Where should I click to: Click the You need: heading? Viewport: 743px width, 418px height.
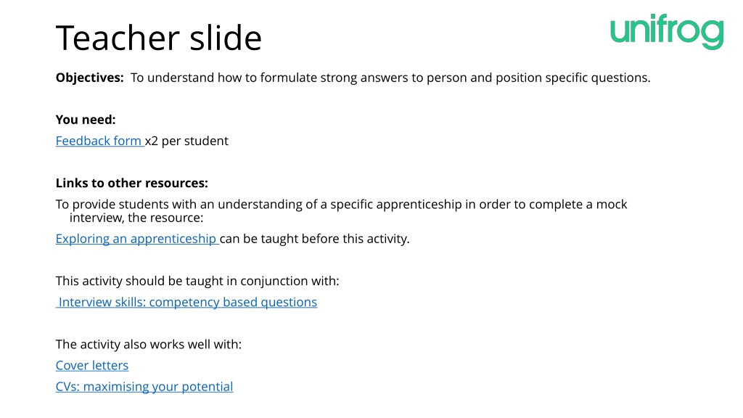pyautogui.click(x=86, y=120)
